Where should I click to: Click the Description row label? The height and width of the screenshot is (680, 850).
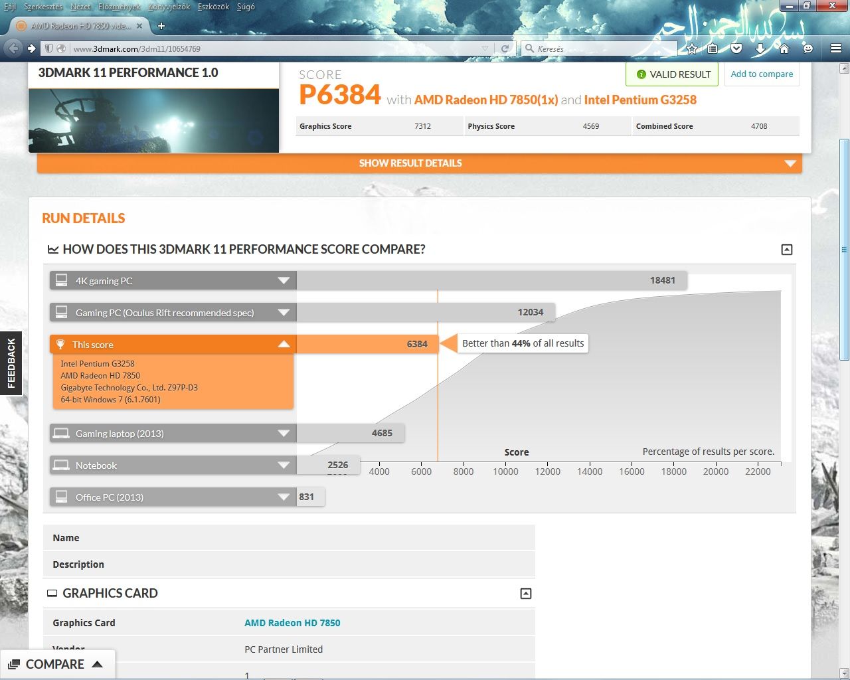click(78, 564)
